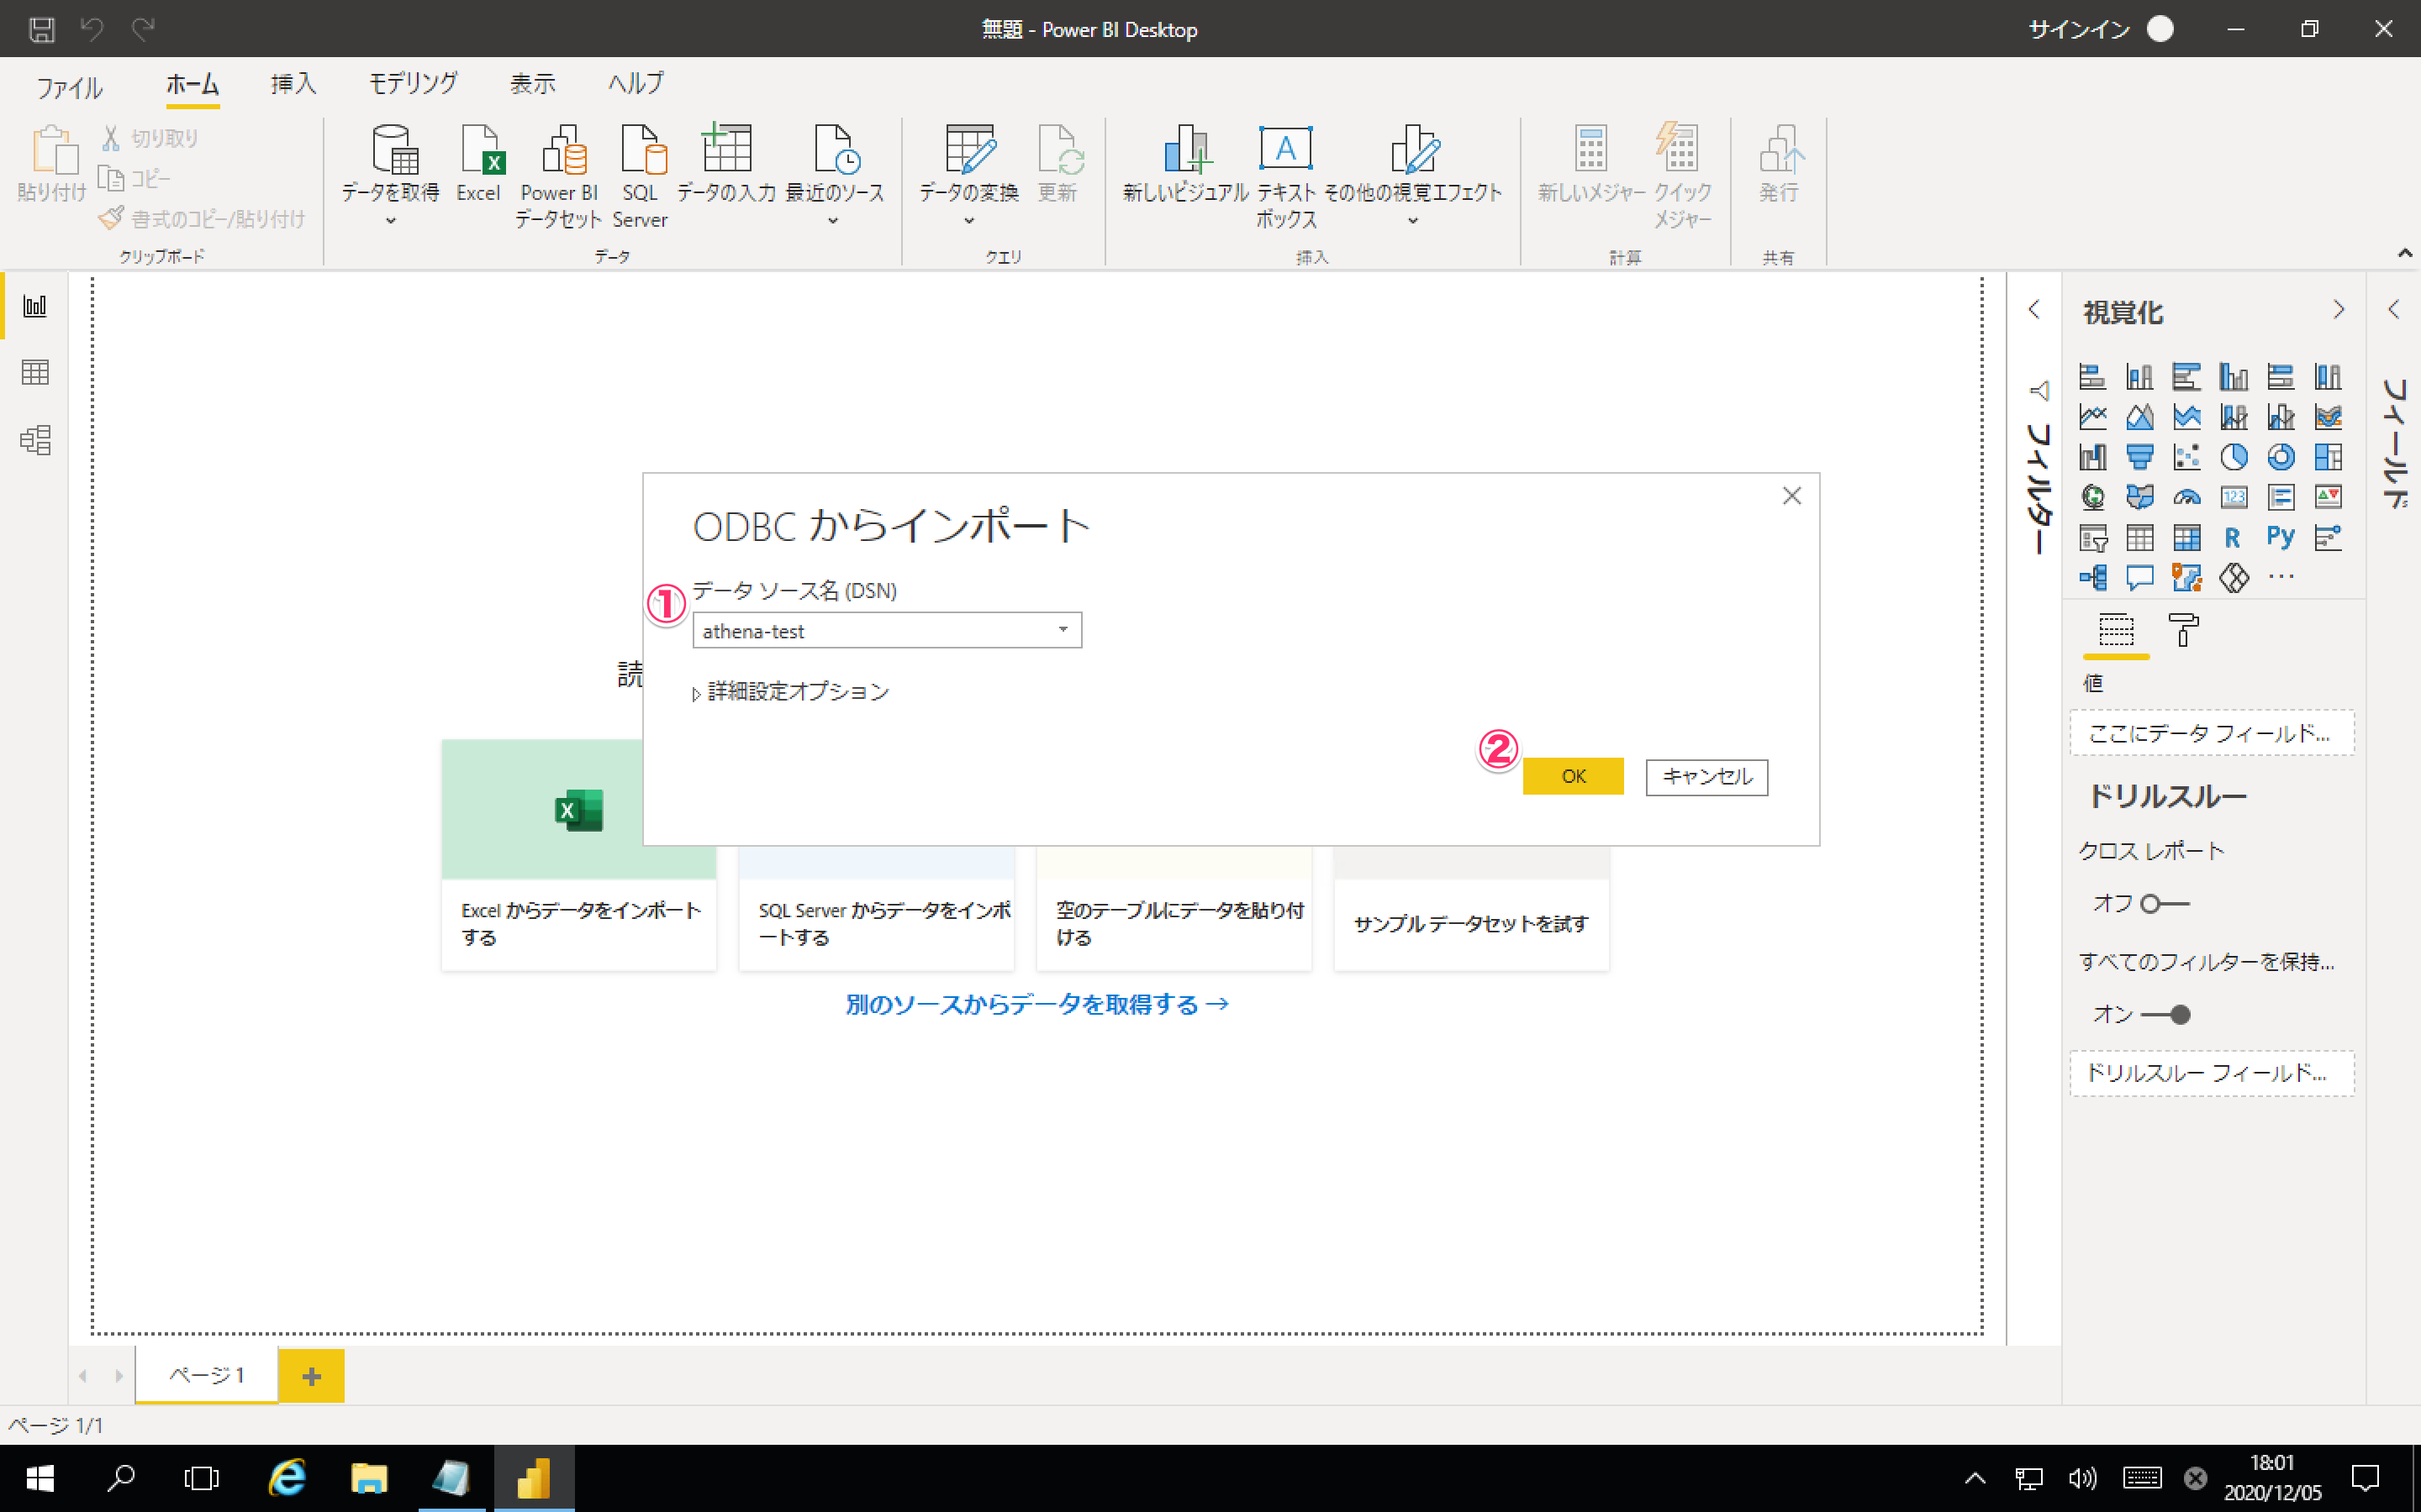The height and width of the screenshot is (1512, 2421).
Task: Click the OK button in ODBC dialog
Action: 1572,777
